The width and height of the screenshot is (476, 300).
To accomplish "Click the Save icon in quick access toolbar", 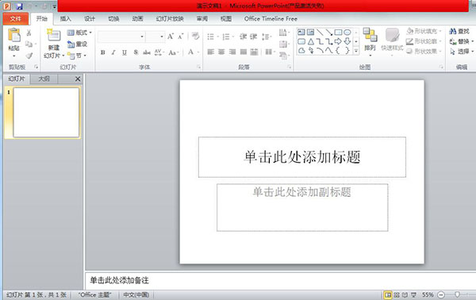I will coord(19,6).
